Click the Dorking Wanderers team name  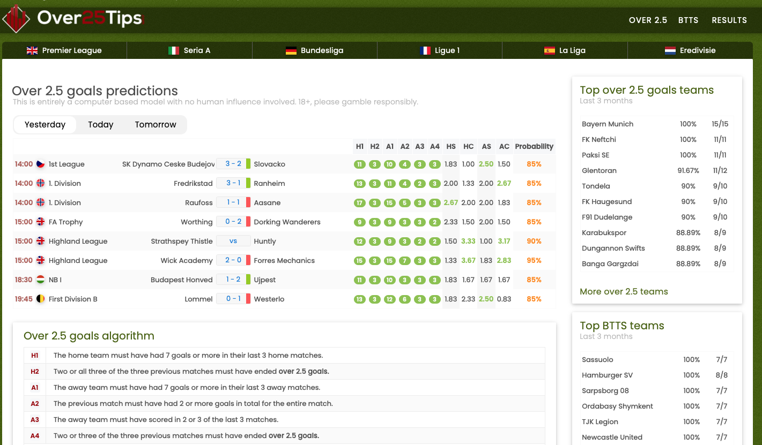click(287, 222)
